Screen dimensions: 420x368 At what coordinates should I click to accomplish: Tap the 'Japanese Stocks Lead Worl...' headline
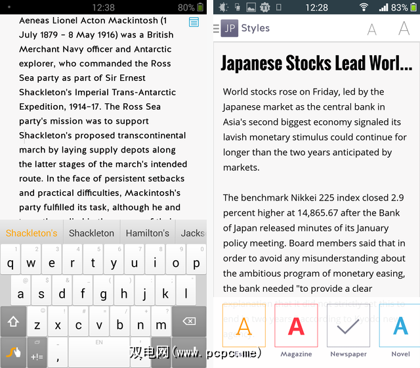316,63
